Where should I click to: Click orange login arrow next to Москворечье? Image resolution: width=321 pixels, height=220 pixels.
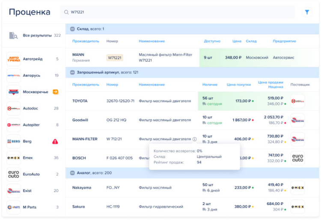(x=56, y=92)
